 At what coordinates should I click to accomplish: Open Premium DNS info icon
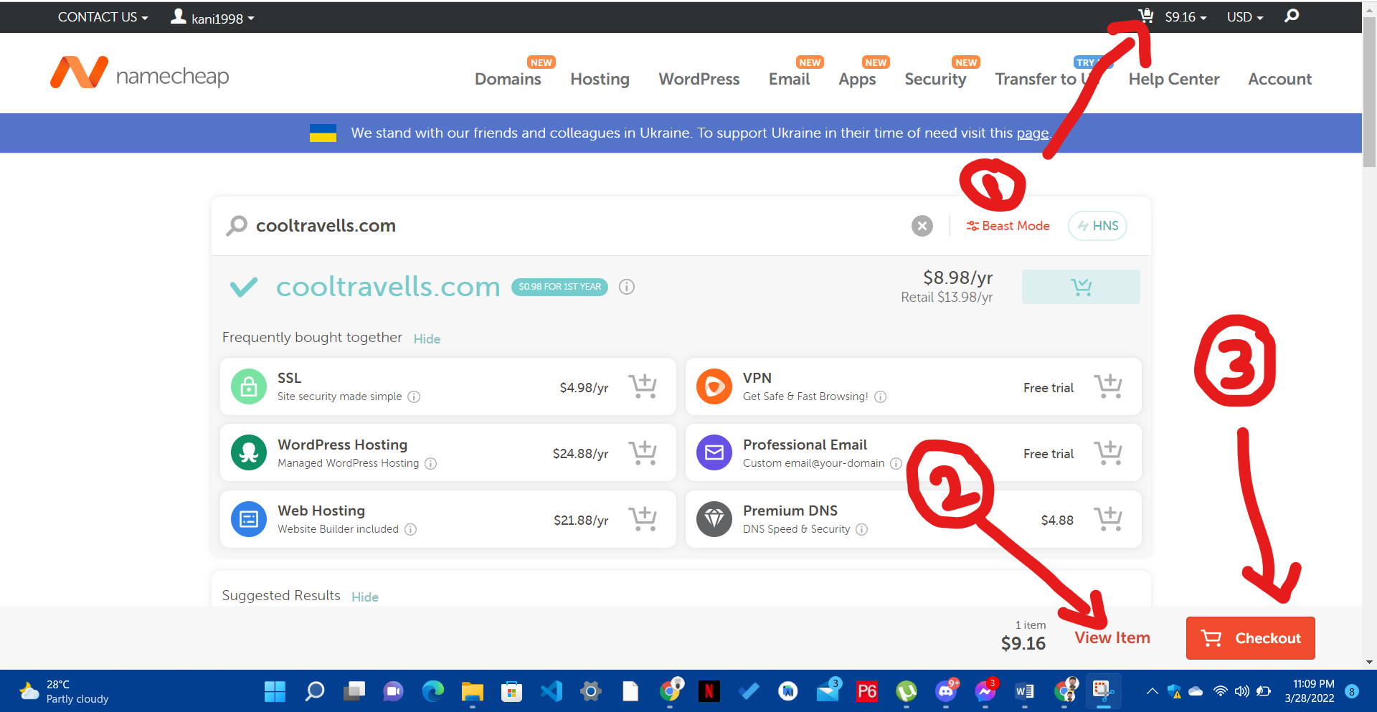862,529
